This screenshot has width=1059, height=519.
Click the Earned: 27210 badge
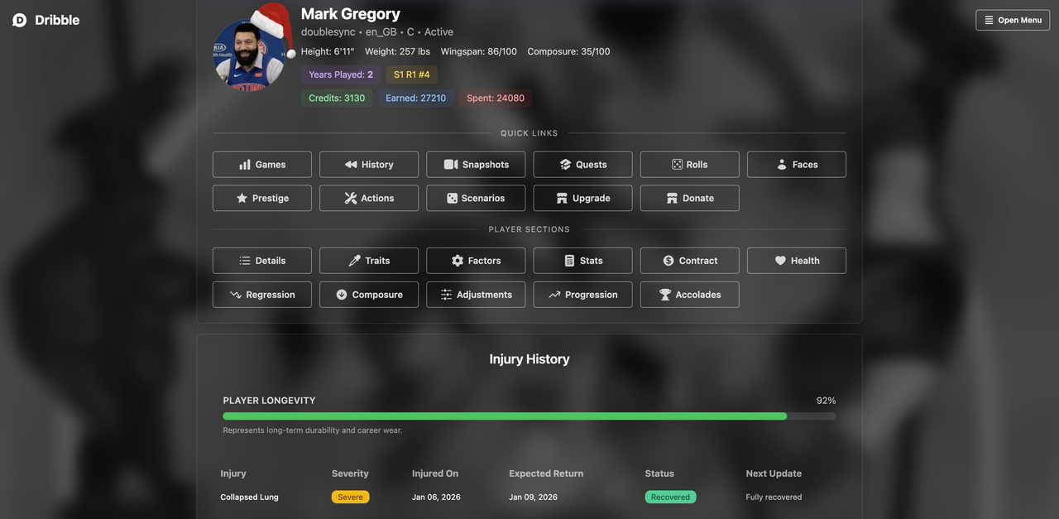click(415, 98)
